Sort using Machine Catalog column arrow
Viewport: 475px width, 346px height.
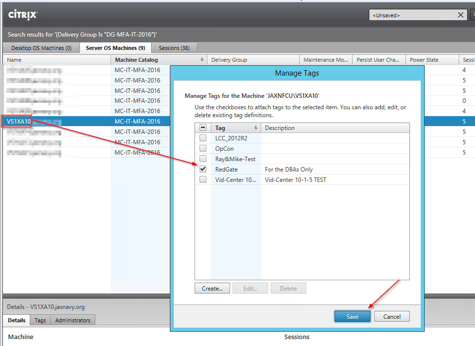(202, 60)
